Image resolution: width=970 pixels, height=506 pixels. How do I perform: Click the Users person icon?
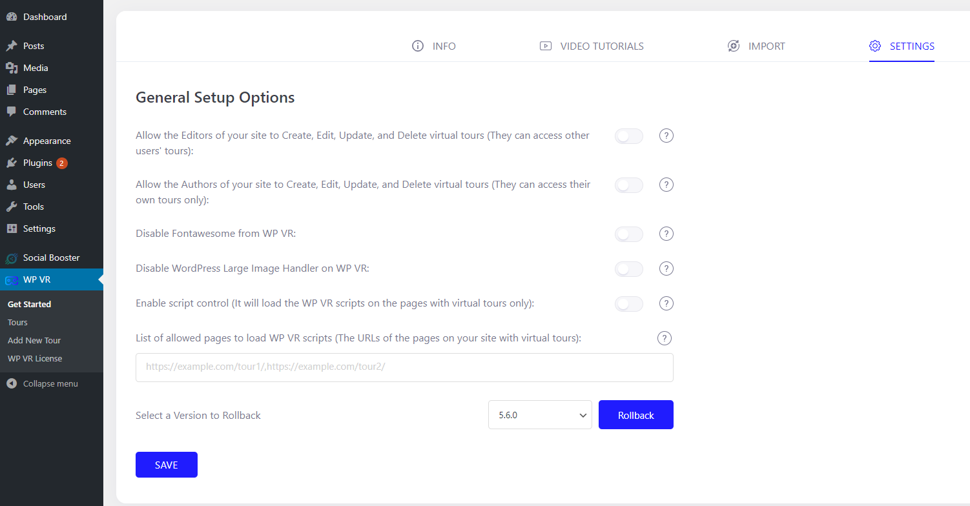coord(12,185)
